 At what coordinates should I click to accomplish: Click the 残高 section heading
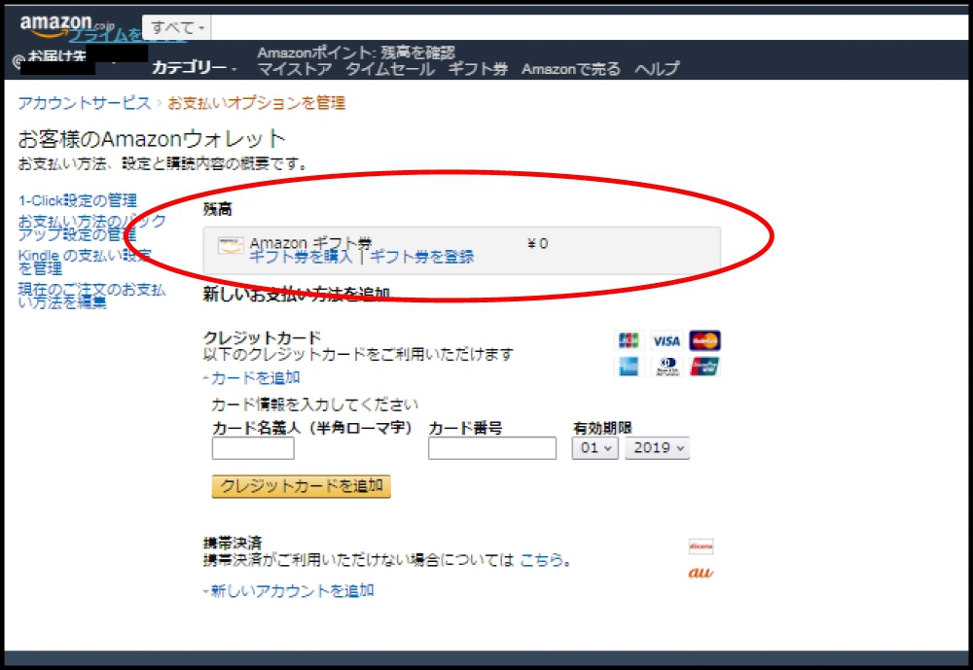(x=218, y=210)
